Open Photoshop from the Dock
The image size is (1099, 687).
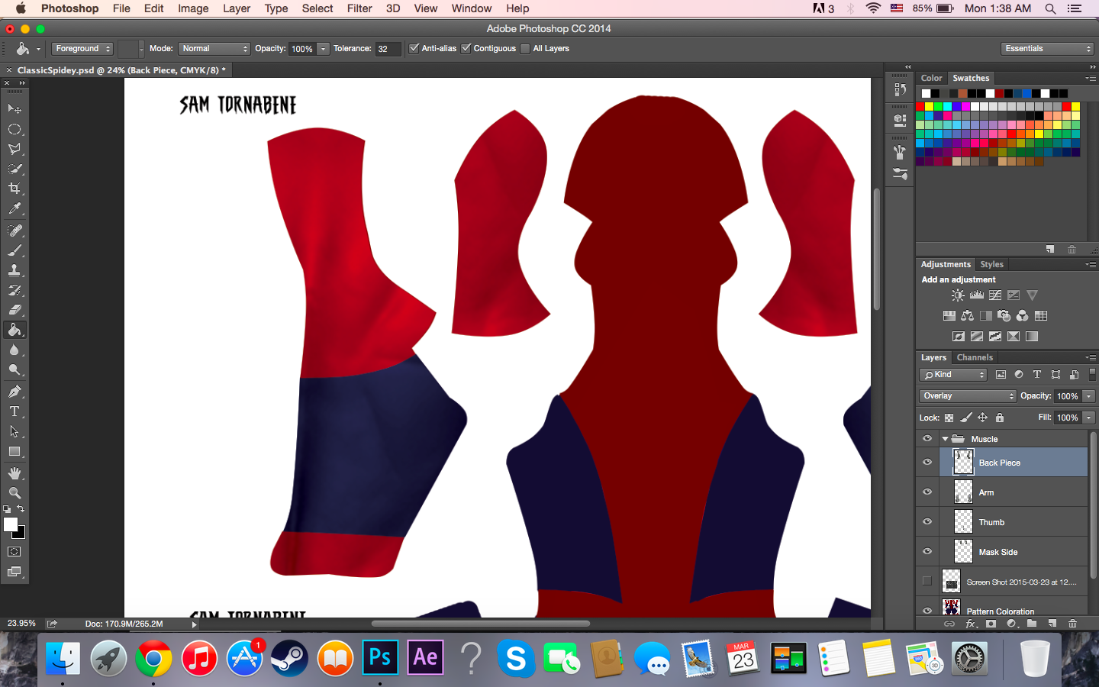(x=380, y=657)
